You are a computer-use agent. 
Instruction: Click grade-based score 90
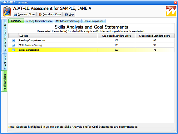coord(155,45)
